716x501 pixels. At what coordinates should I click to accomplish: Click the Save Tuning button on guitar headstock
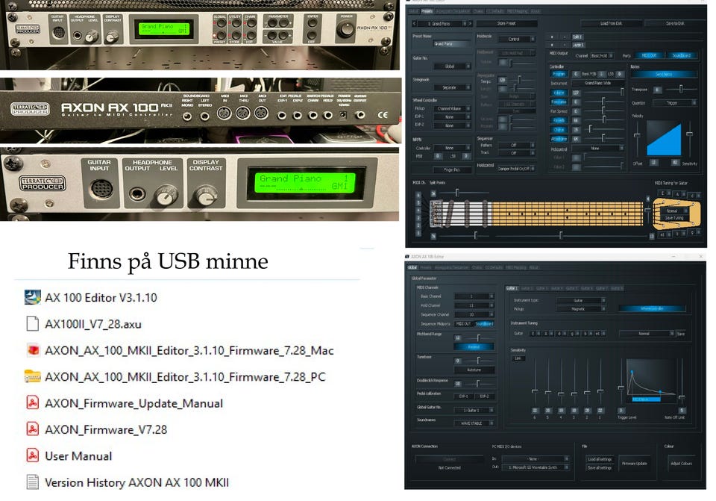tap(674, 218)
